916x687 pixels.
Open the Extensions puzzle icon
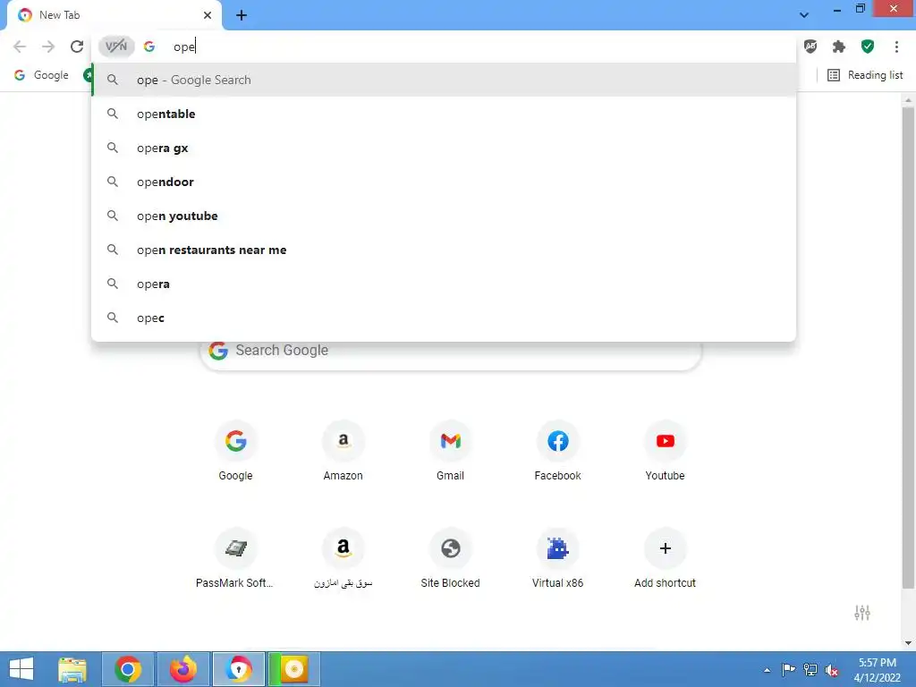[x=839, y=47]
